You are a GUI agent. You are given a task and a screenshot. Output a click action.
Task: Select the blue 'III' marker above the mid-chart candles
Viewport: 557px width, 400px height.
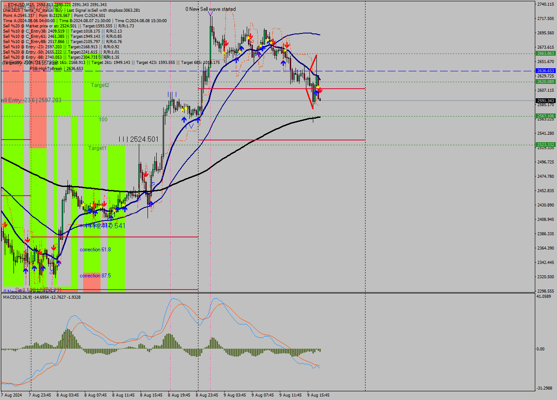(172, 93)
